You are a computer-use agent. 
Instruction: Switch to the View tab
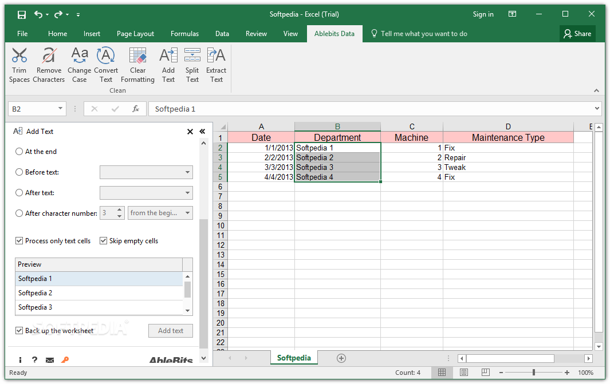tap(290, 34)
